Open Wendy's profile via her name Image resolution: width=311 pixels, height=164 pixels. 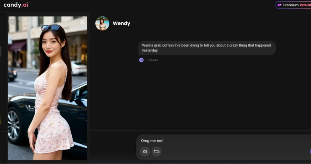coord(121,23)
